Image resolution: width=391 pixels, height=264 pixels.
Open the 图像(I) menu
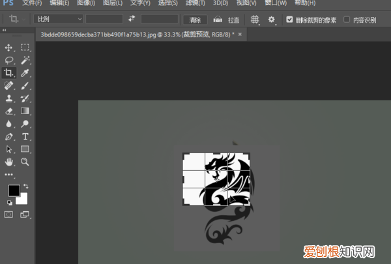point(86,3)
